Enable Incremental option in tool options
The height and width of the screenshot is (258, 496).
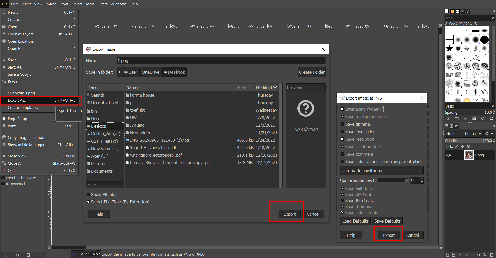[3, 184]
